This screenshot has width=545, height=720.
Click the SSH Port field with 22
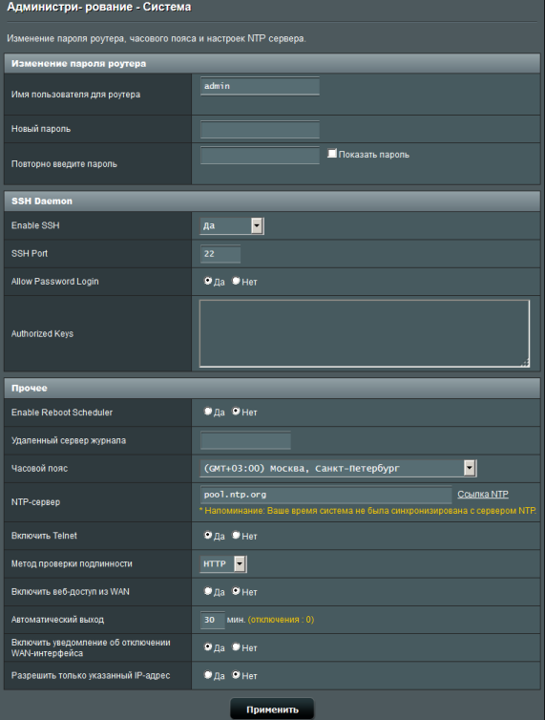pyautogui.click(x=220, y=254)
